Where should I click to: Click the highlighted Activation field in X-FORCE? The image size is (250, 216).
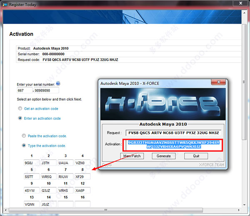click(173, 145)
